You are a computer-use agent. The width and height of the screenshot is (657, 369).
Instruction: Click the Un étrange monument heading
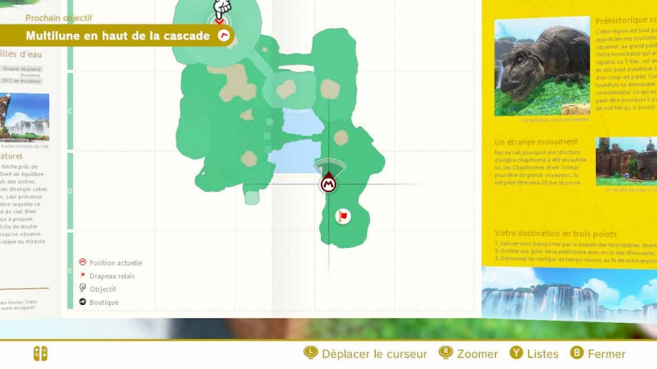click(536, 142)
